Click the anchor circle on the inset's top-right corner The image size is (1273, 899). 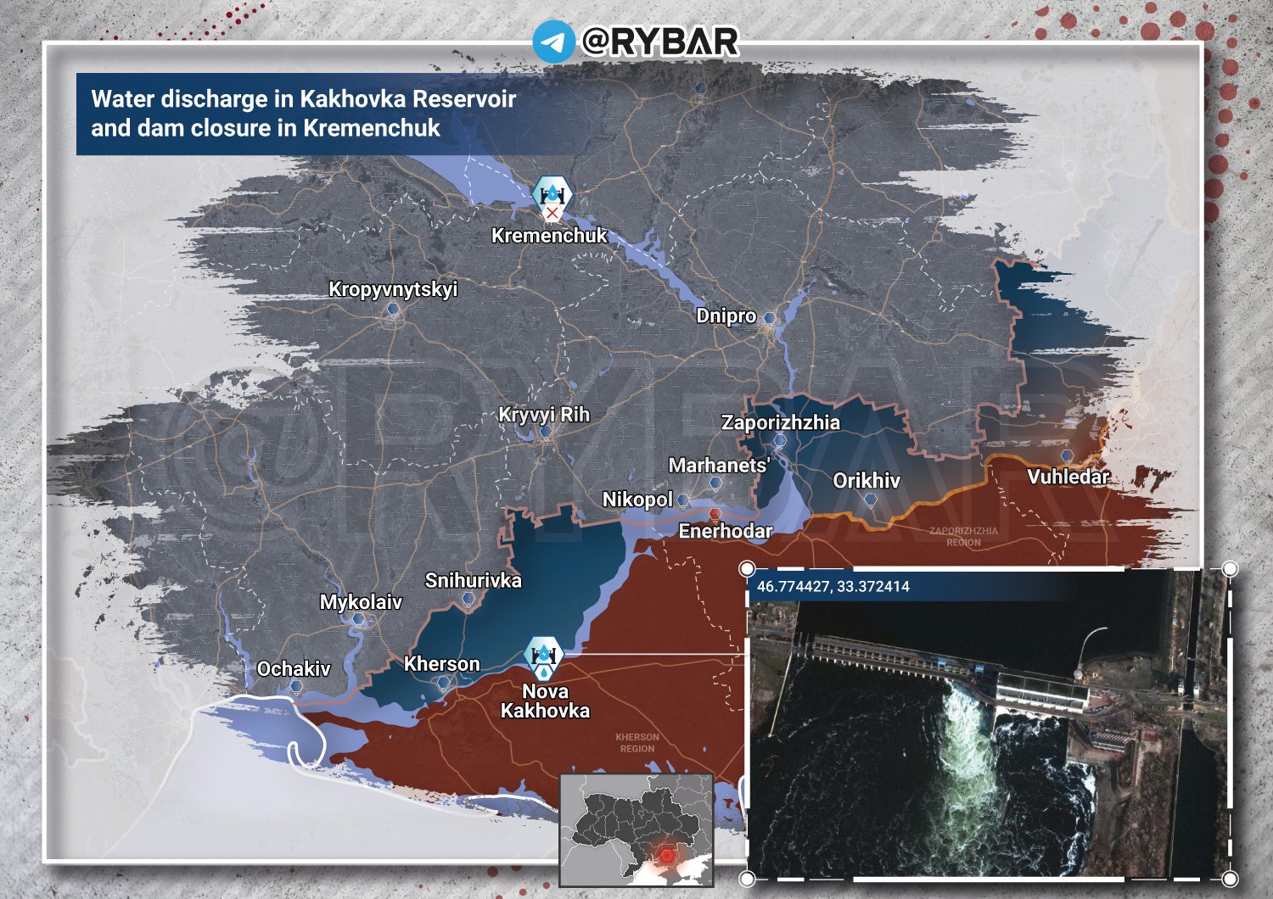click(x=1229, y=570)
